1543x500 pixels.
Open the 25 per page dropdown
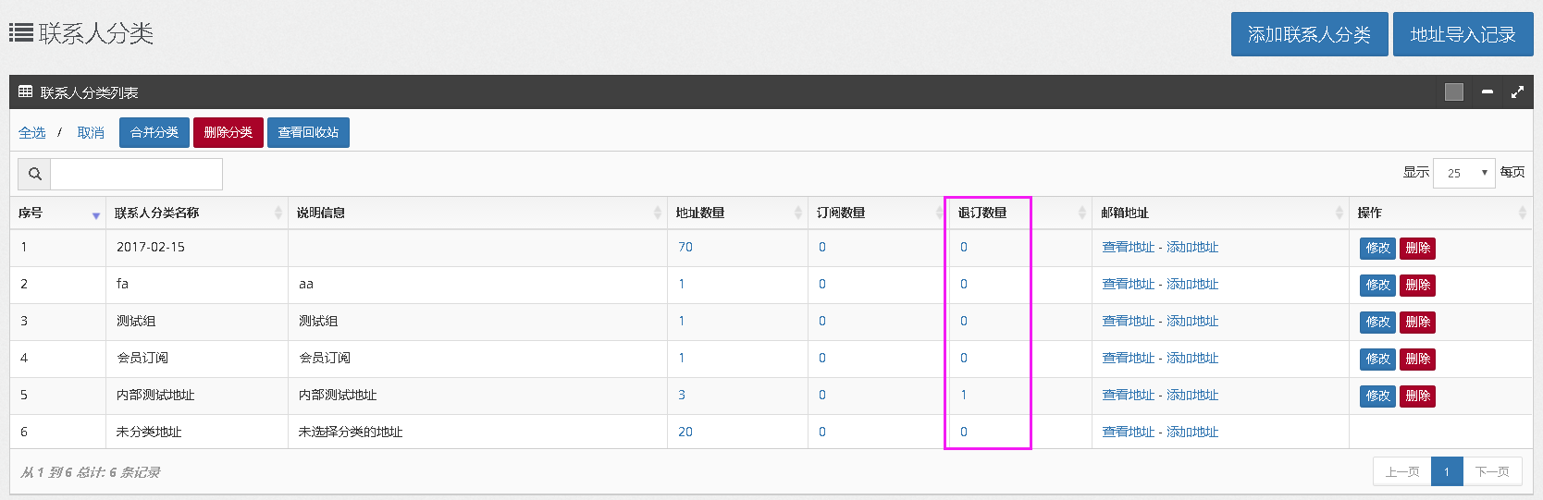tap(1463, 173)
